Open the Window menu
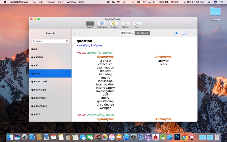This screenshot has width=227, height=142. coord(71,2)
